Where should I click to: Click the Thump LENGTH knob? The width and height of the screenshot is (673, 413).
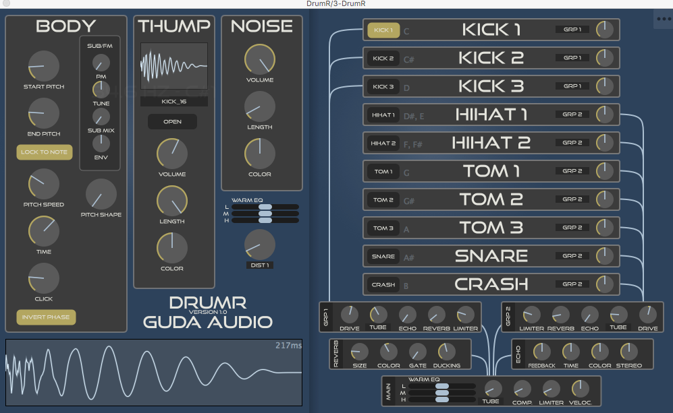[172, 201]
